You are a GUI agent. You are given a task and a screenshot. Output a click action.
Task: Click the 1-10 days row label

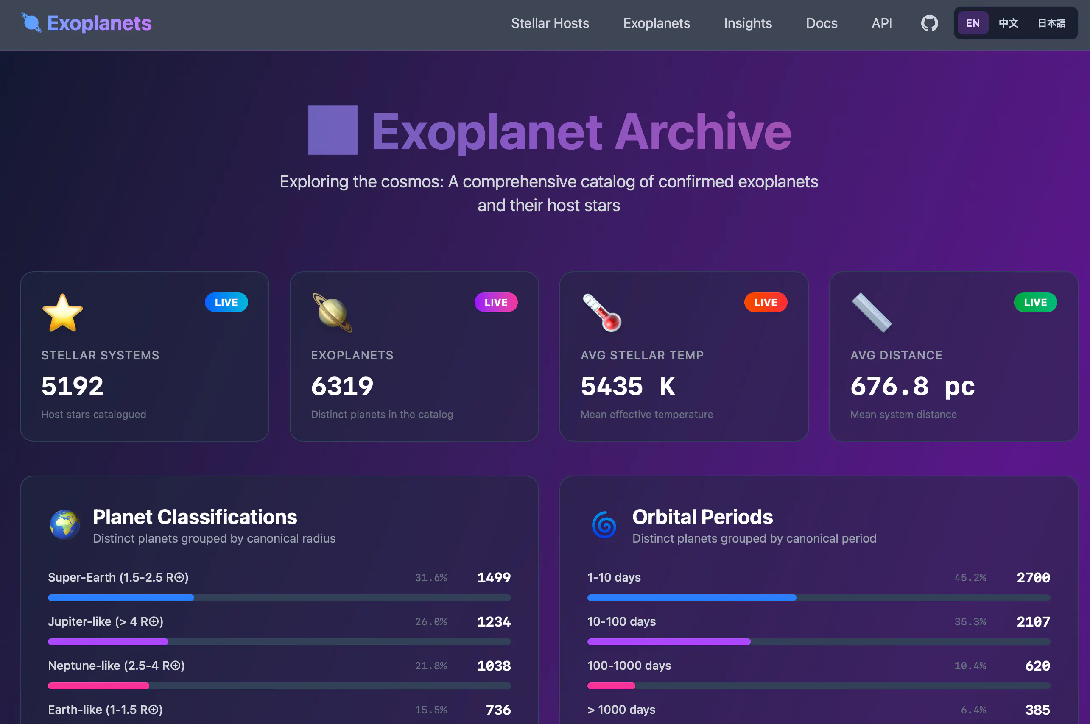(614, 578)
